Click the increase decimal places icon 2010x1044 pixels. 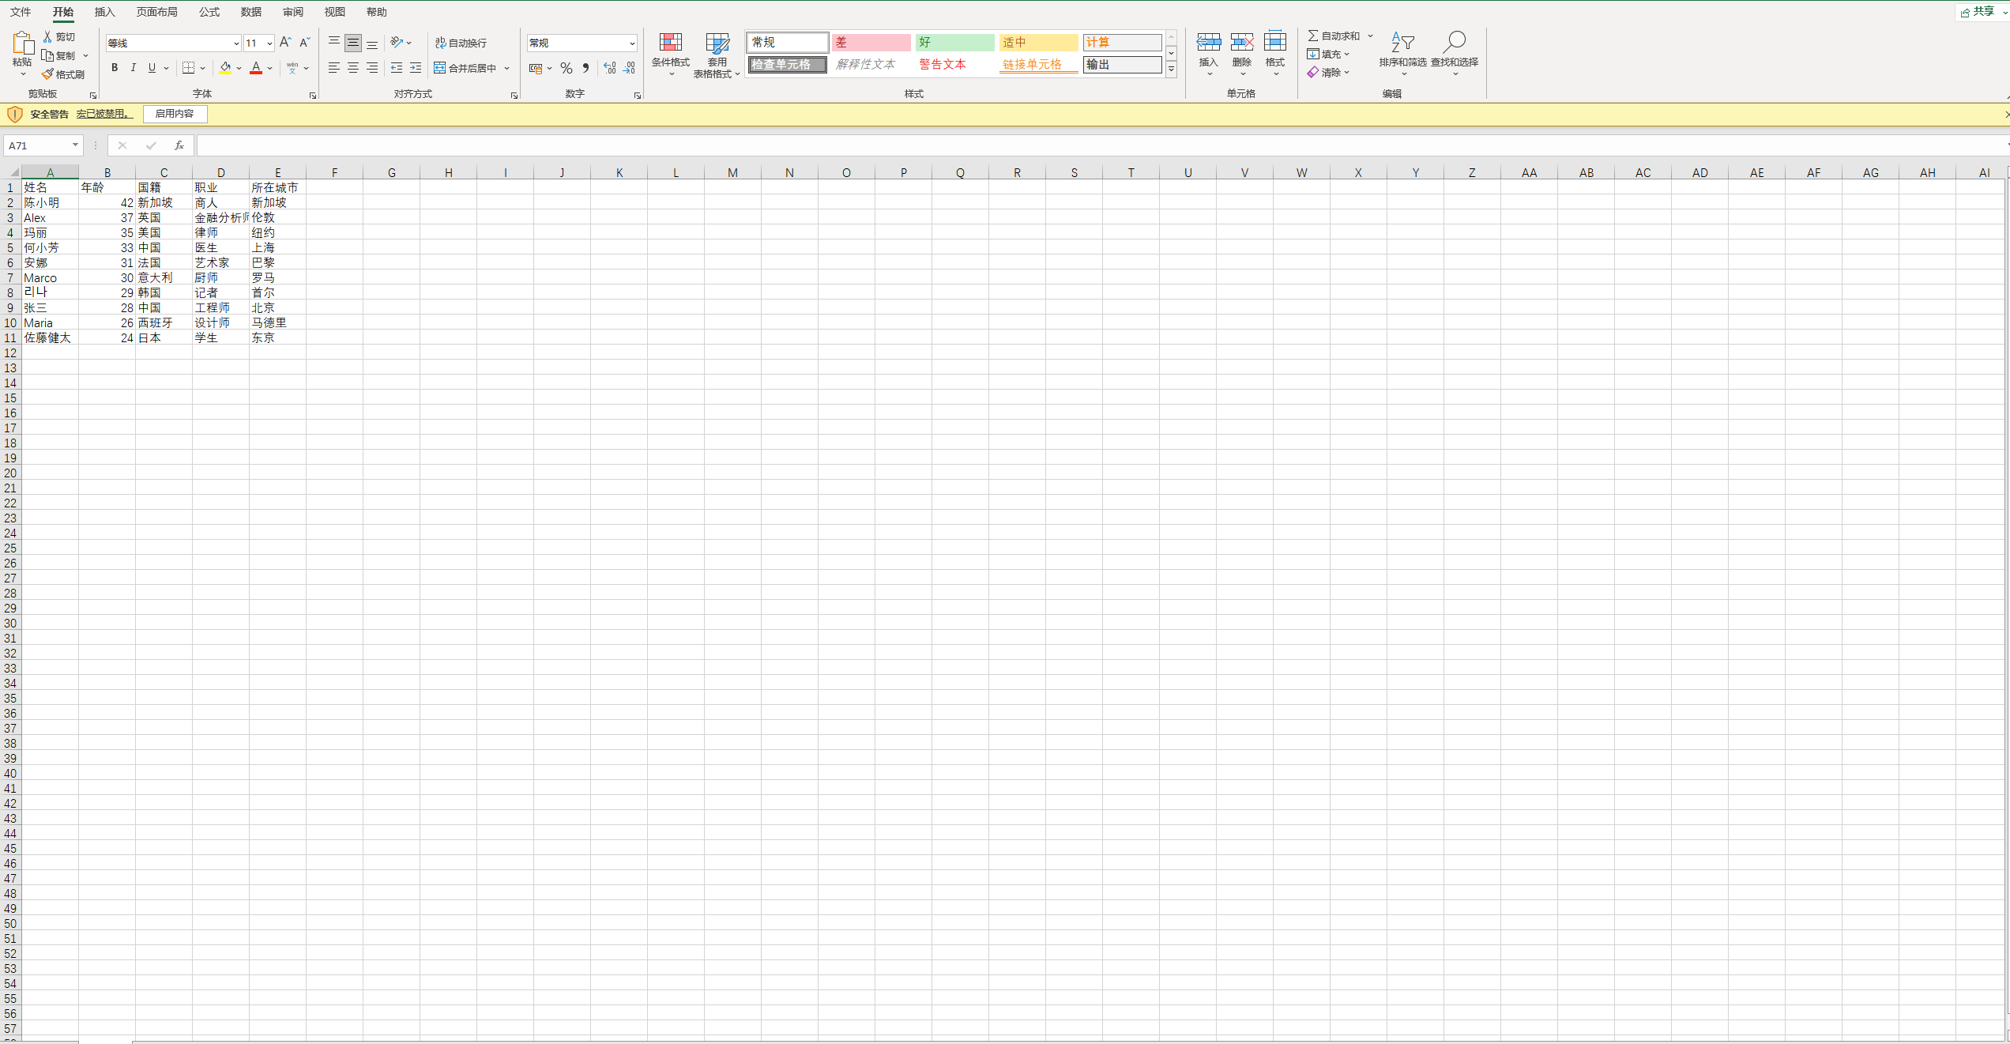(x=609, y=69)
